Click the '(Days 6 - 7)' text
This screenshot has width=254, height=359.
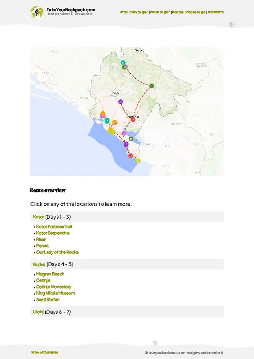(58, 312)
